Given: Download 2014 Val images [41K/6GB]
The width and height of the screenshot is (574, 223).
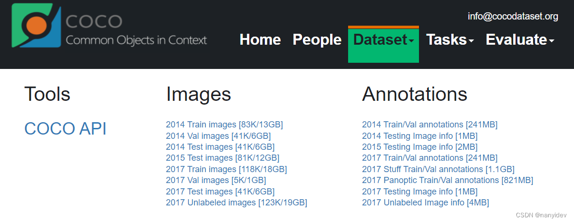Looking at the screenshot, I should 218,136.
